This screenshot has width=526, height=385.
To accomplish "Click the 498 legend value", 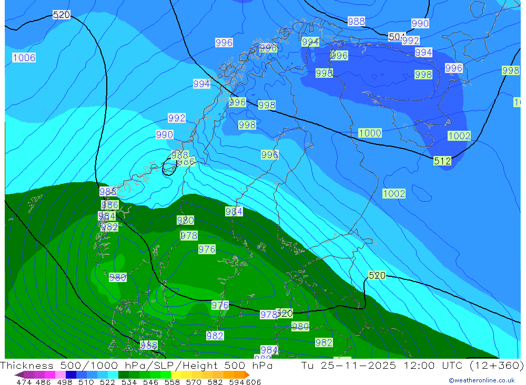I will [64, 382].
